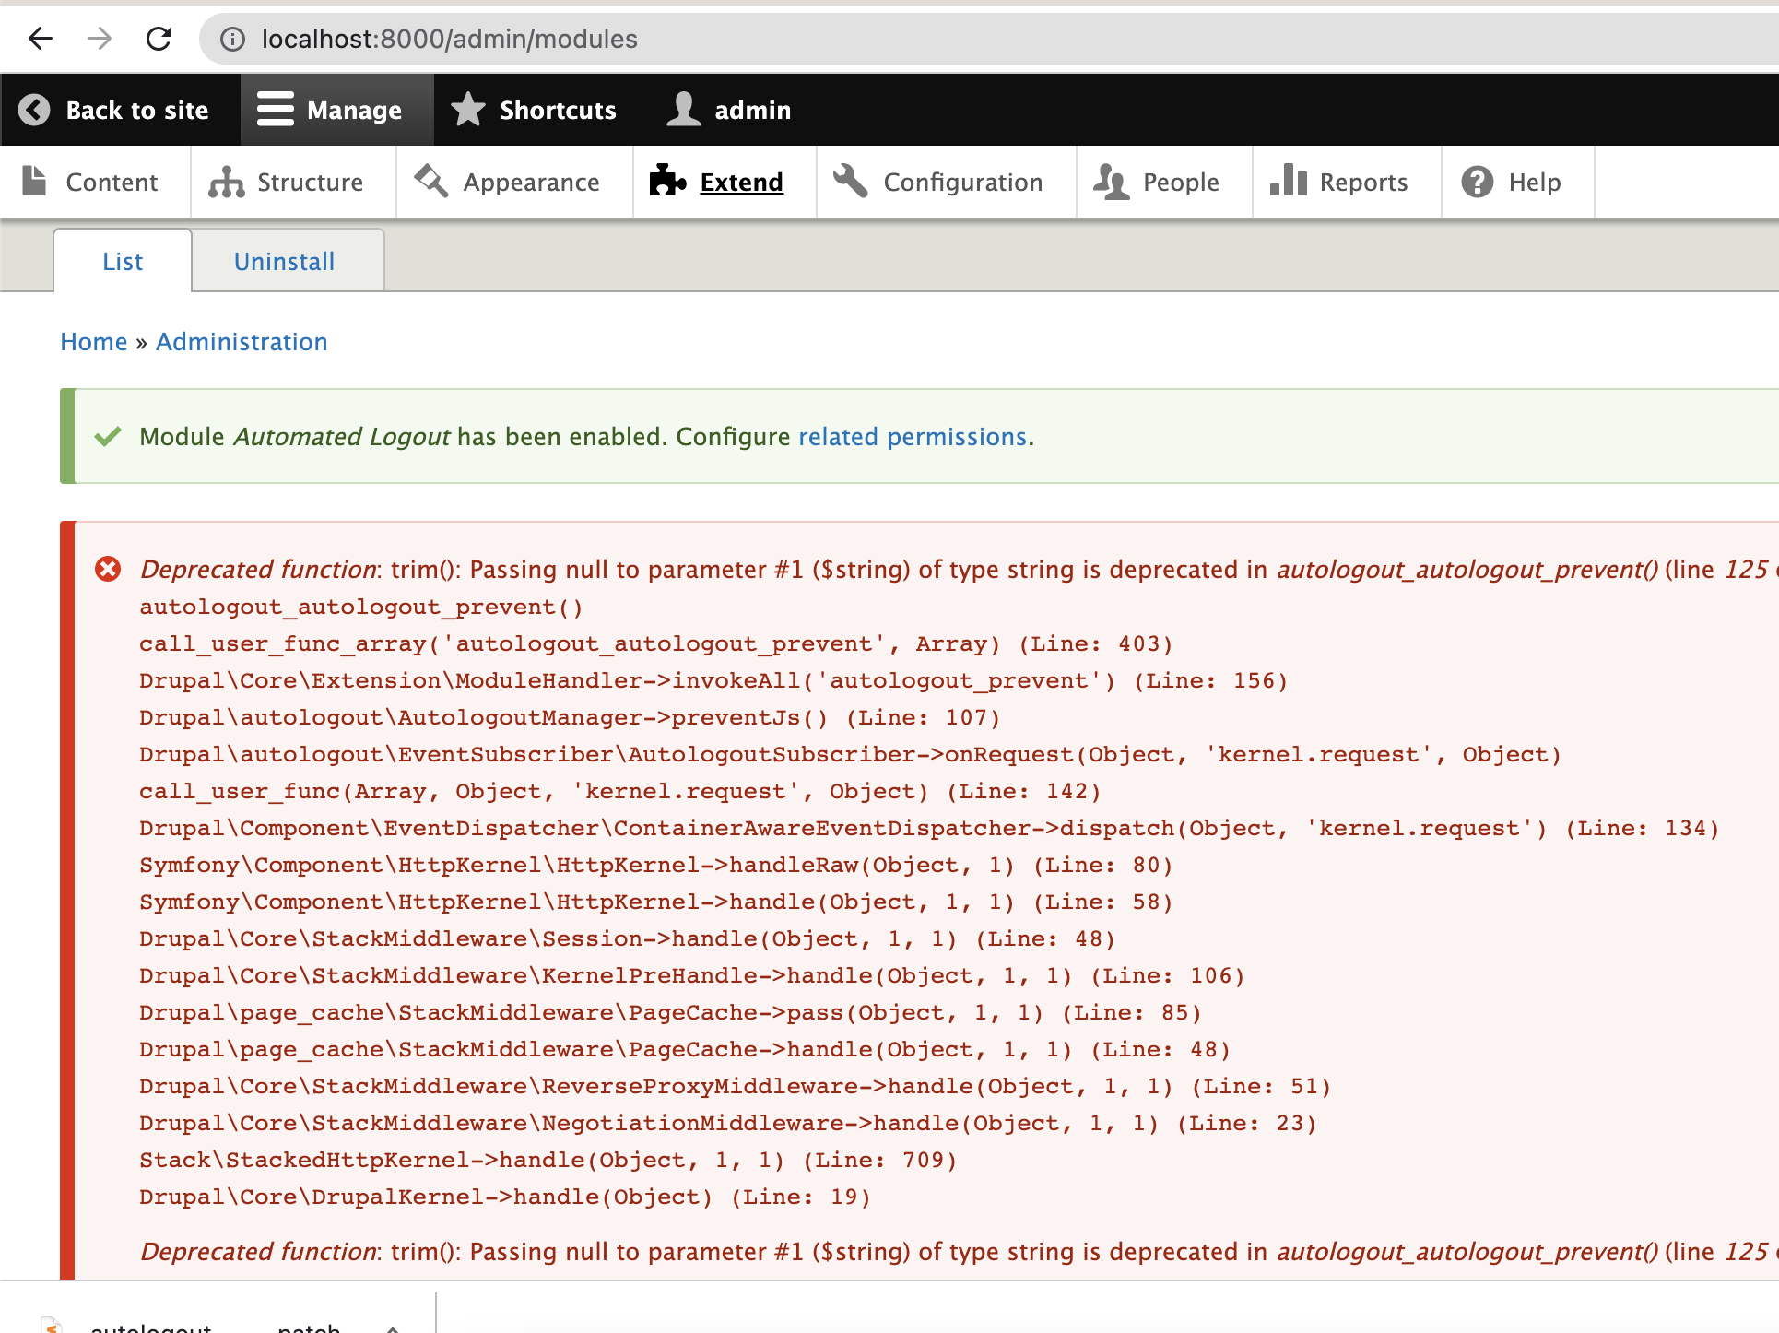
Task: Open the Help admin menu
Action: [x=1517, y=183]
